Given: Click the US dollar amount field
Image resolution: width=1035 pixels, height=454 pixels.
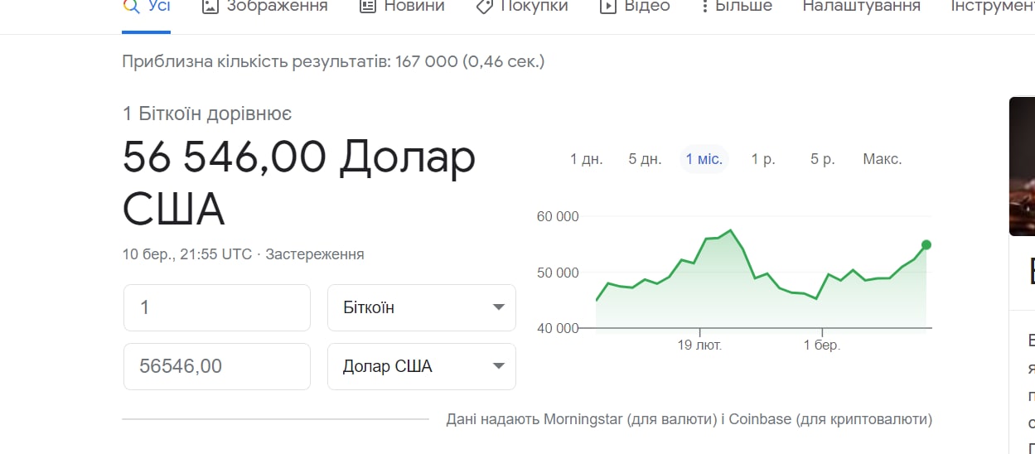Looking at the screenshot, I should pyautogui.click(x=217, y=366).
